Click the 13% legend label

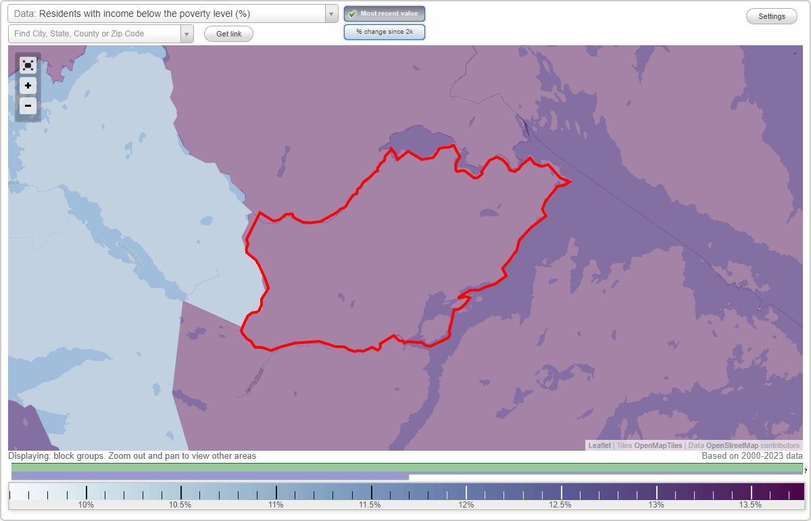[x=656, y=505]
